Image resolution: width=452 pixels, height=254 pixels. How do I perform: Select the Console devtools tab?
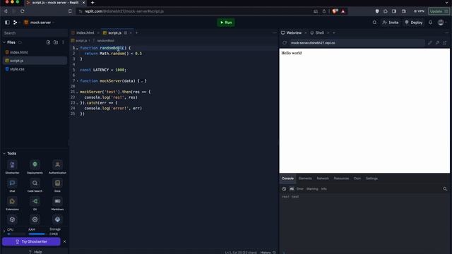pos(287,179)
